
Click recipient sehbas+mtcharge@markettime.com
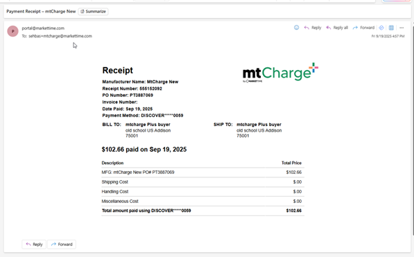click(x=60, y=36)
